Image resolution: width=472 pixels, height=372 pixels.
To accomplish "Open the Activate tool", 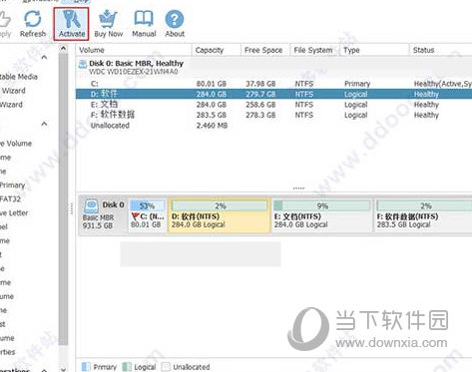I will coord(72,24).
